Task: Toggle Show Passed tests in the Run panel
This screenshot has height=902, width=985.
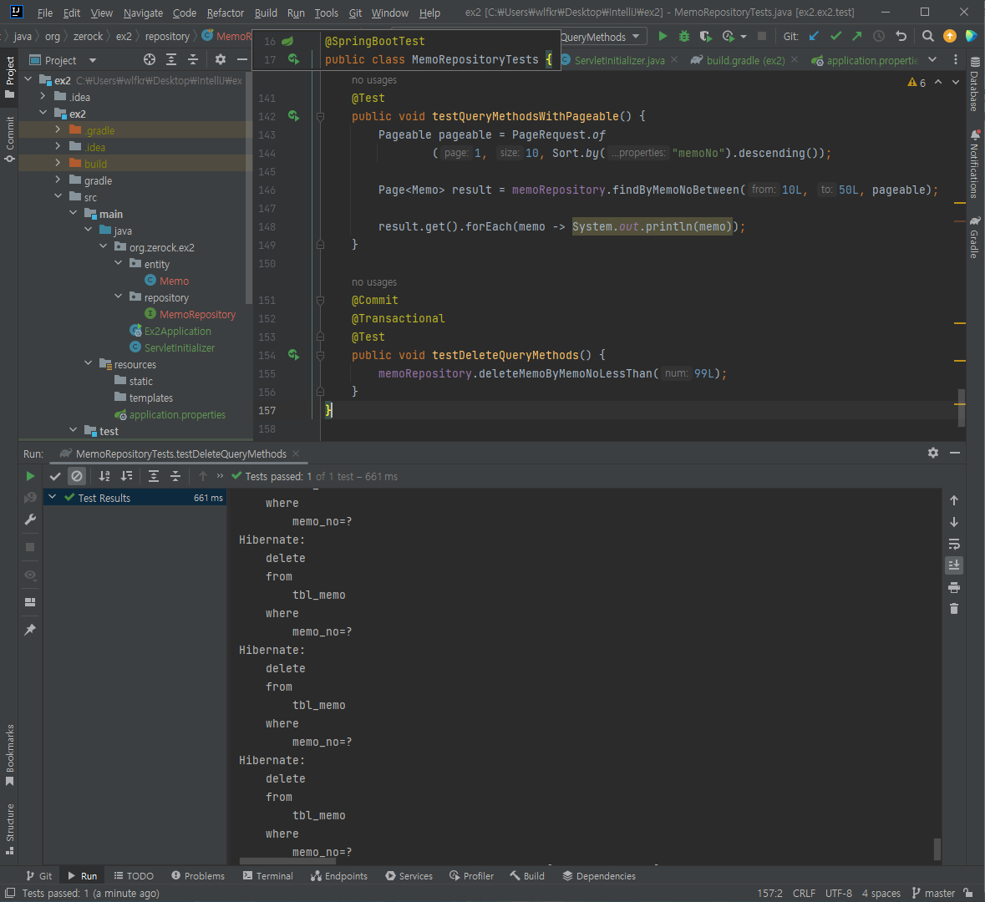Action: point(55,476)
